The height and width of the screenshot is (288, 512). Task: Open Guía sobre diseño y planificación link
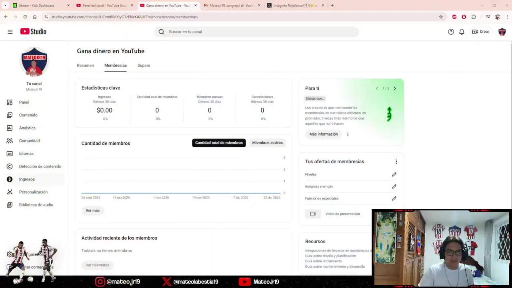tap(330, 256)
